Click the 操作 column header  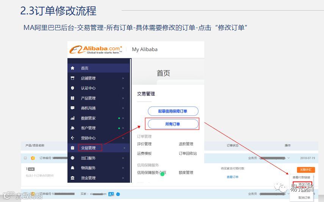288,146
